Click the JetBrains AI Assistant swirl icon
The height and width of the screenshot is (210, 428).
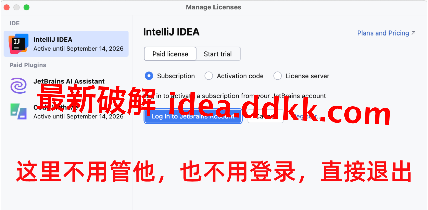18,85
